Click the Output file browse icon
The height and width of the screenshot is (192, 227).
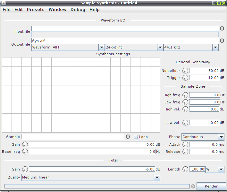[x=222, y=40]
